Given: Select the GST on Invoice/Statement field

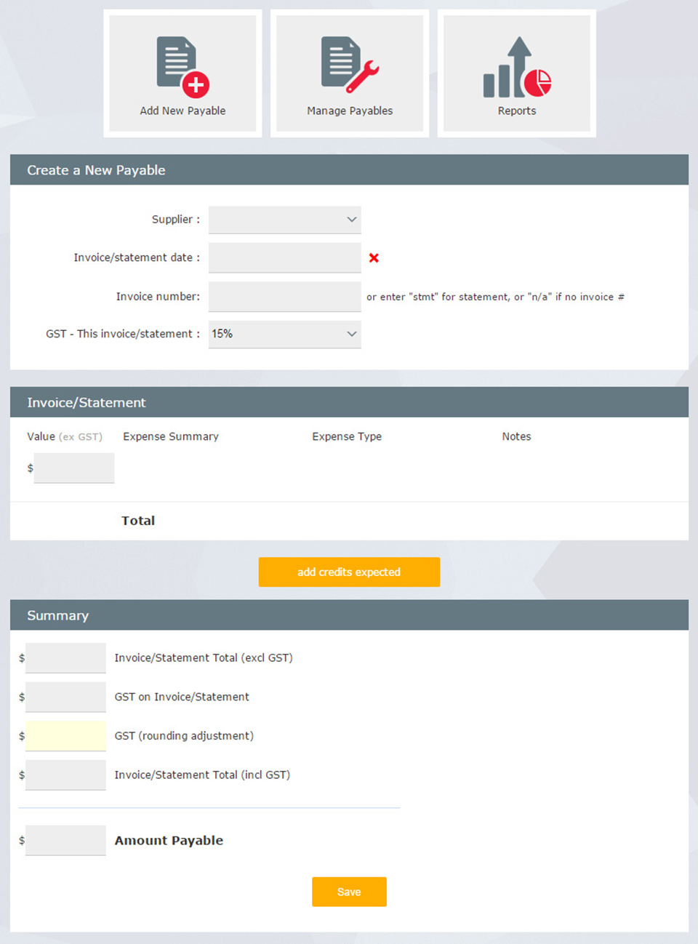Looking at the screenshot, I should click(65, 697).
